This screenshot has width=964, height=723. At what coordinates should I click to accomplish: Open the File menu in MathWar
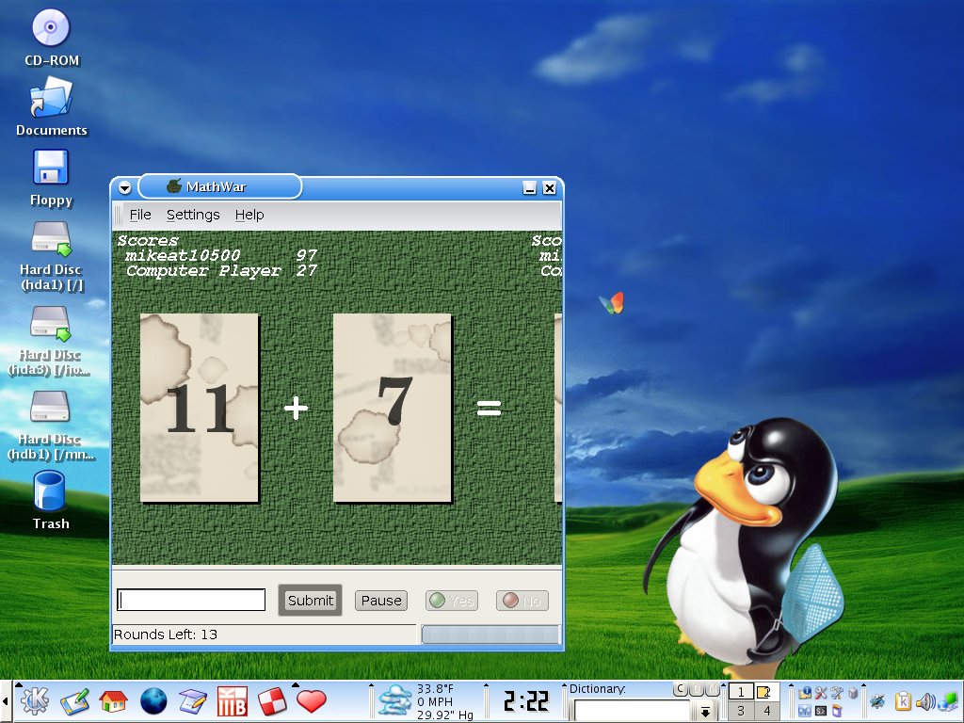click(140, 215)
